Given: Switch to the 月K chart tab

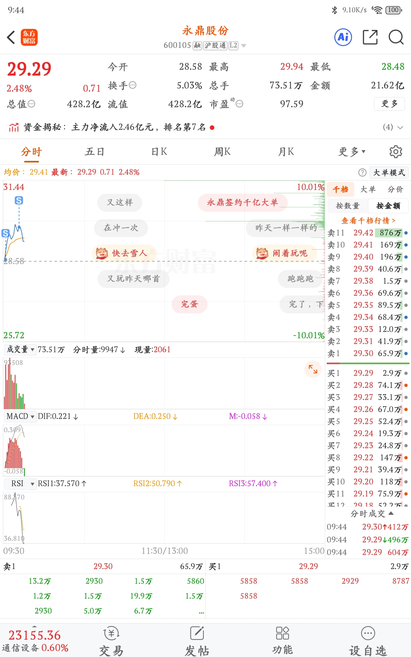Looking at the screenshot, I should (286, 151).
